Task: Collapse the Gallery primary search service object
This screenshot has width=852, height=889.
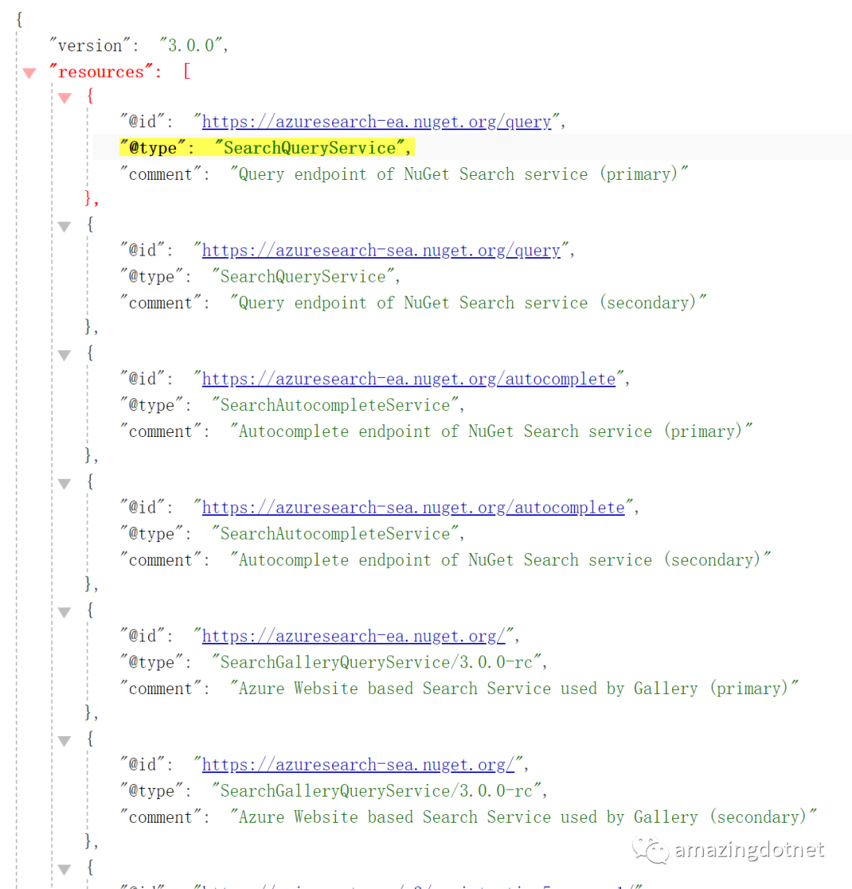Action: [x=65, y=612]
